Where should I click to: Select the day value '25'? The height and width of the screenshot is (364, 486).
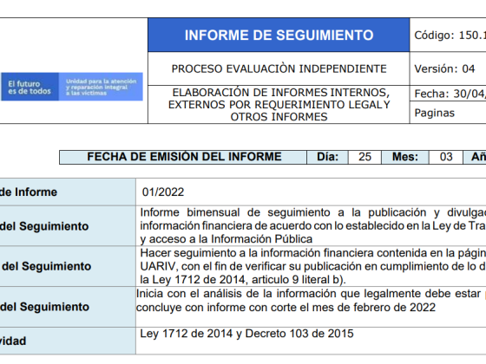364,157
